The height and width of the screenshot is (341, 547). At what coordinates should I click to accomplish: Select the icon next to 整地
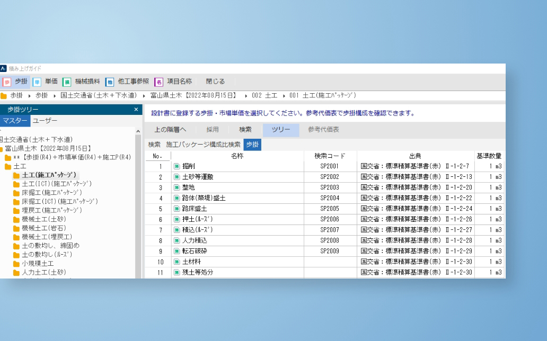click(x=177, y=187)
